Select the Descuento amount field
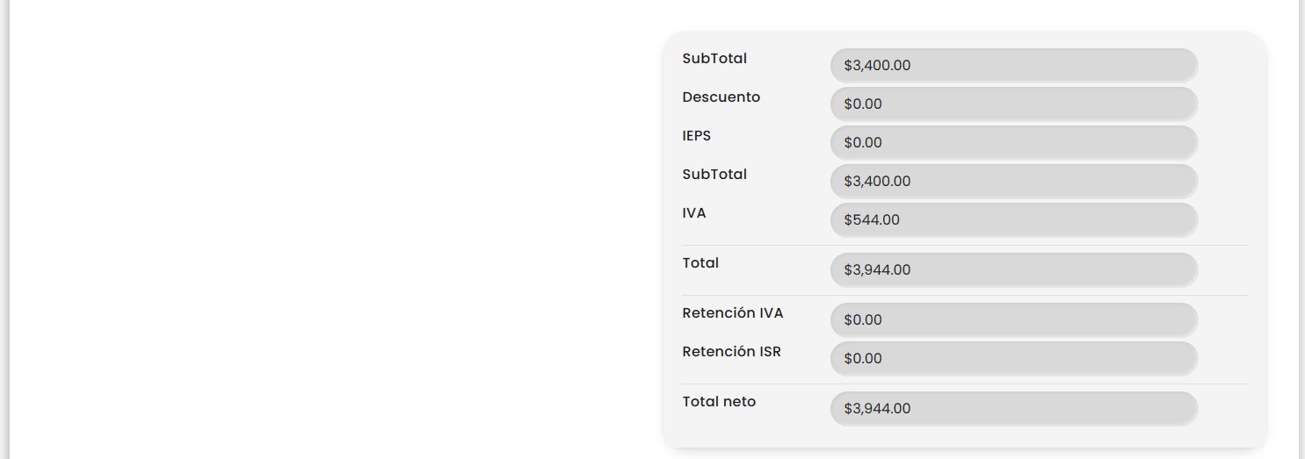Image resolution: width=1305 pixels, height=459 pixels. (x=1013, y=104)
